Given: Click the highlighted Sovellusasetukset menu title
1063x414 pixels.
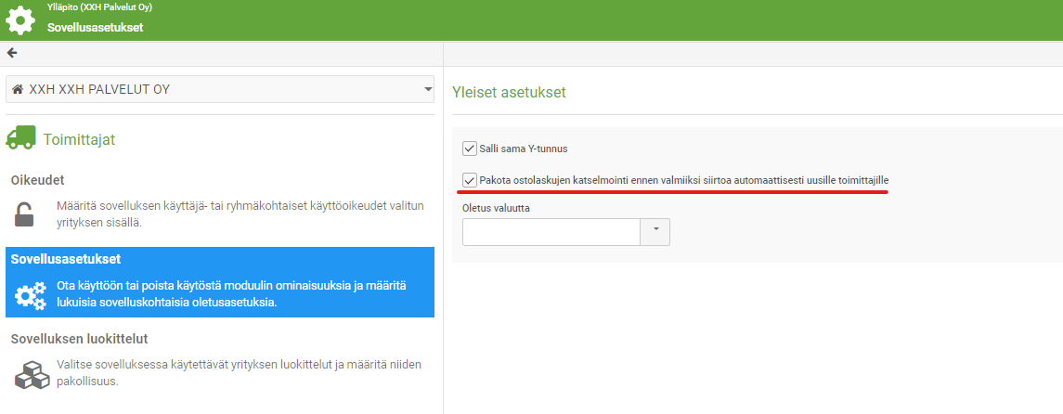Looking at the screenshot, I should [x=65, y=259].
